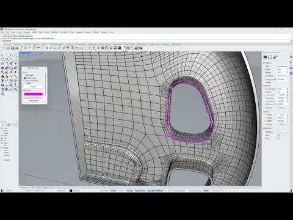The image size is (293, 220).
Task: Toggle wallpaper Gray checkbox in the right panel
Action: (278, 139)
